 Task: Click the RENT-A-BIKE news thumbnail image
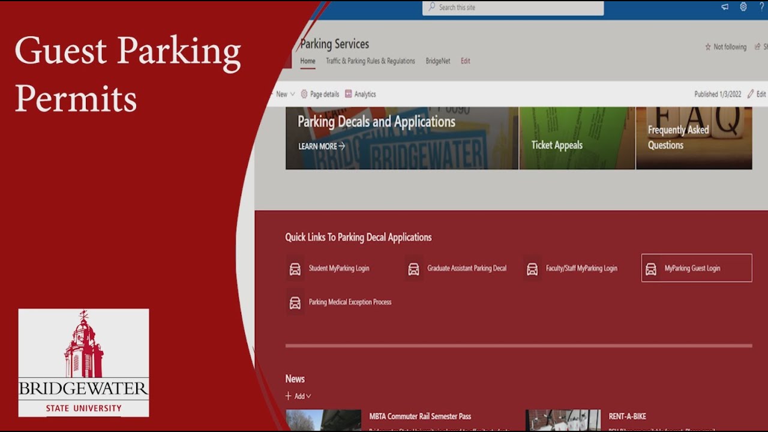(563, 420)
